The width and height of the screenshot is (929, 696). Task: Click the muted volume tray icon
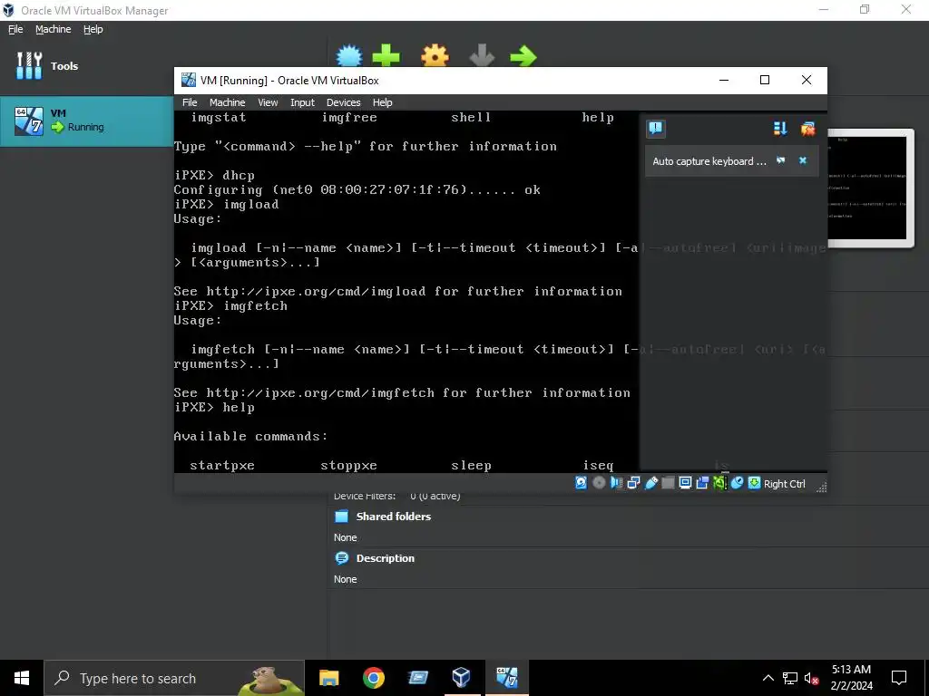[x=811, y=678]
